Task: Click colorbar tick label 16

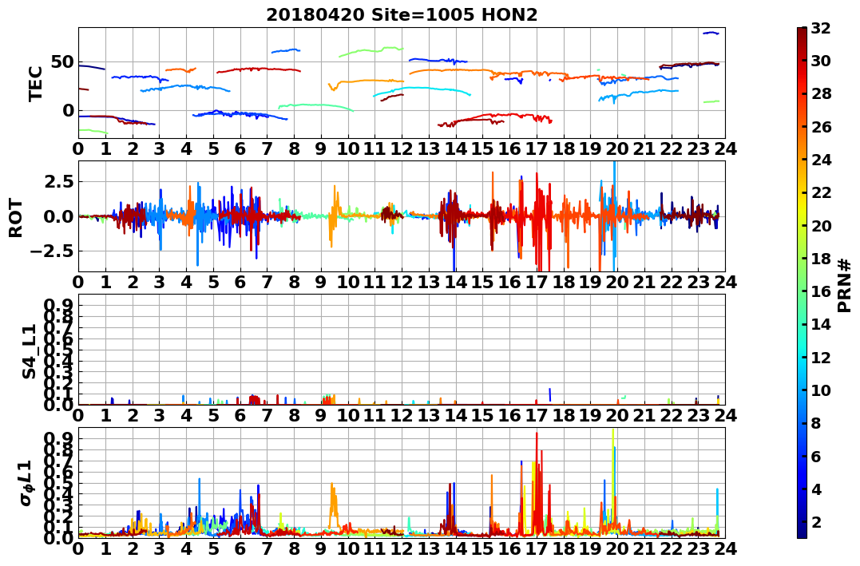Action: tap(821, 291)
